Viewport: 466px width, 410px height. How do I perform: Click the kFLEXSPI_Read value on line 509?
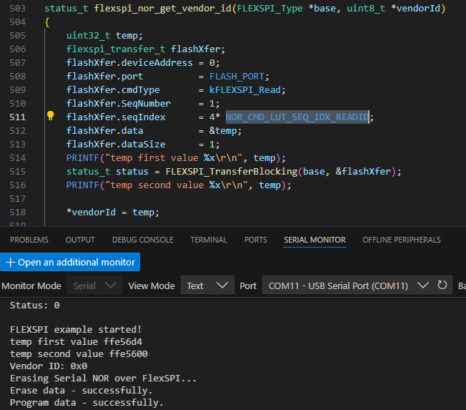[245, 90]
